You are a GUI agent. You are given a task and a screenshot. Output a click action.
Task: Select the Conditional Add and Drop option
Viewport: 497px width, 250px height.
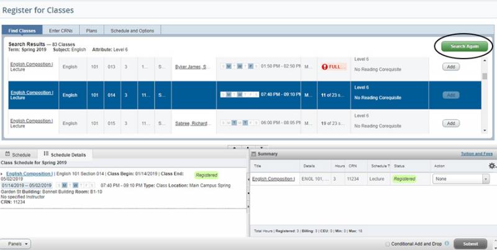point(388,244)
